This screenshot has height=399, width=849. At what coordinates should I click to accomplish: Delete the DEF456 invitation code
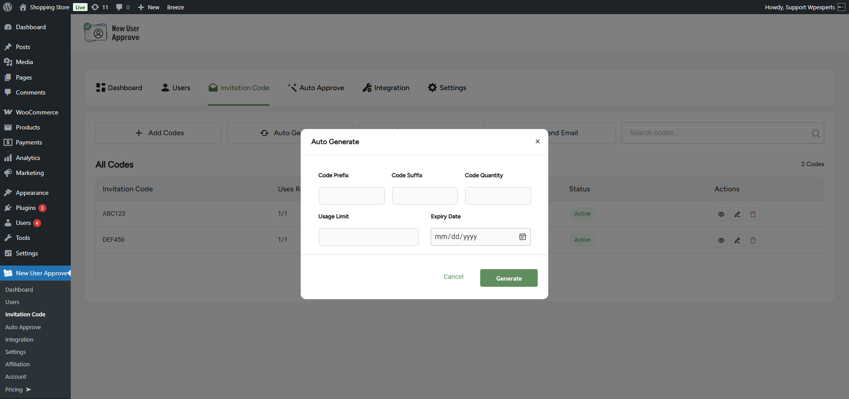tap(753, 240)
